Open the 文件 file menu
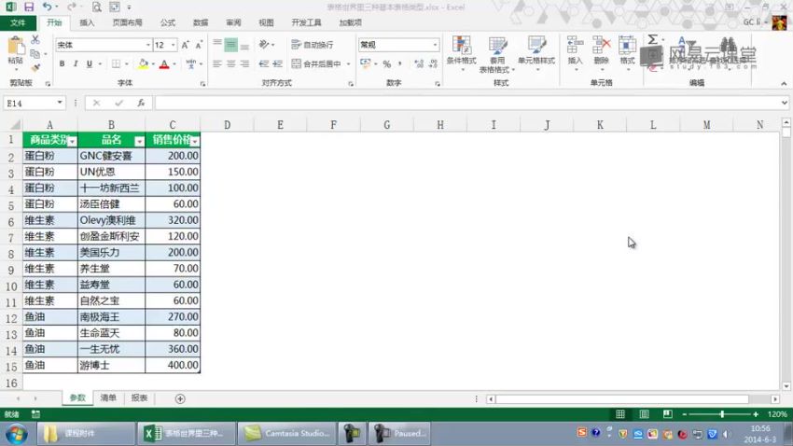The height and width of the screenshot is (446, 793). 18,22
